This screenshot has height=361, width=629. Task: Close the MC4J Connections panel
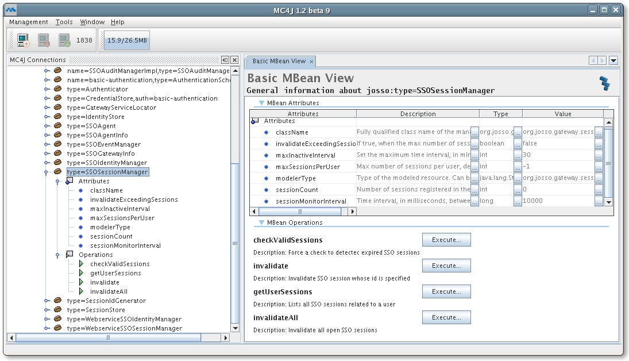[x=234, y=60]
